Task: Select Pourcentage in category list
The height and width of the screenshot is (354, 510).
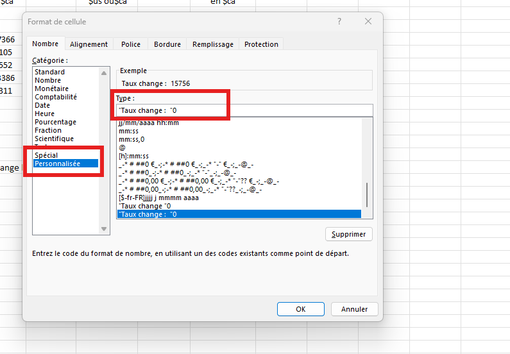Action: 55,122
